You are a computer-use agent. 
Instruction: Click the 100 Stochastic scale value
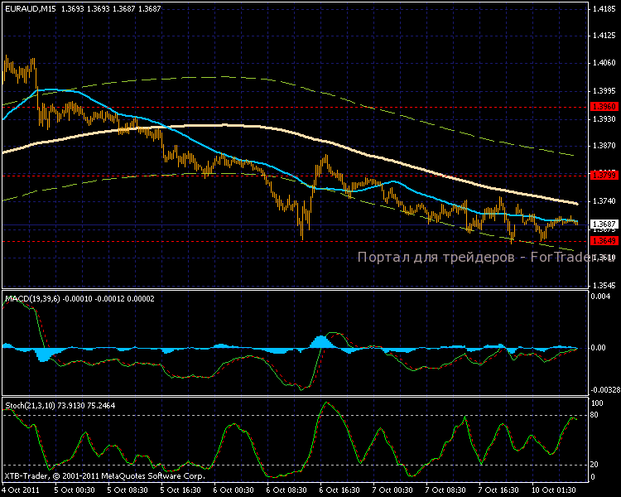597,403
